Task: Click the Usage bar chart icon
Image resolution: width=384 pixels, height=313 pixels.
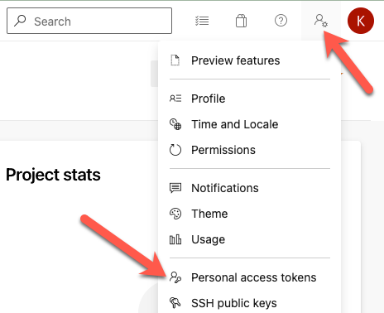Action: pyautogui.click(x=175, y=239)
